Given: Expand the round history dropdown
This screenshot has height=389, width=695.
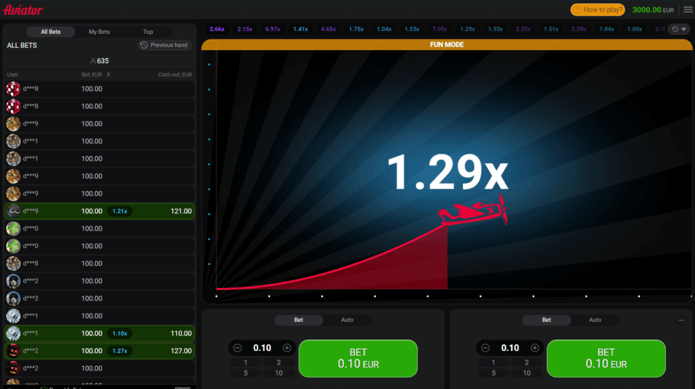Looking at the screenshot, I should click(678, 29).
